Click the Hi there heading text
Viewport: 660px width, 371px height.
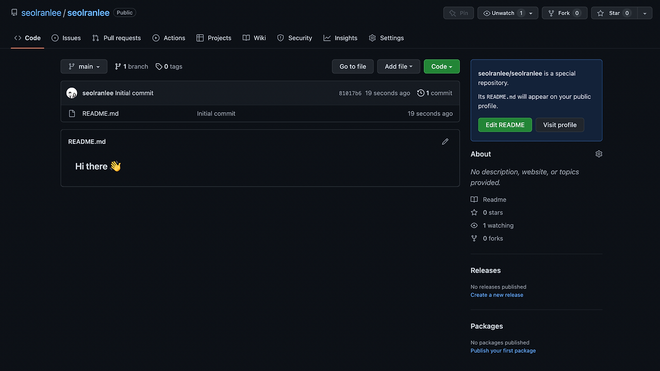(x=98, y=166)
